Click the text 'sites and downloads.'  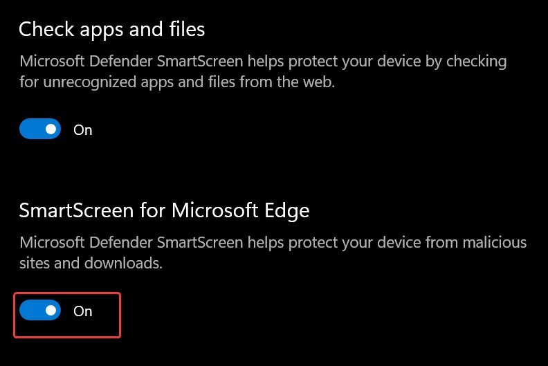[x=91, y=264]
